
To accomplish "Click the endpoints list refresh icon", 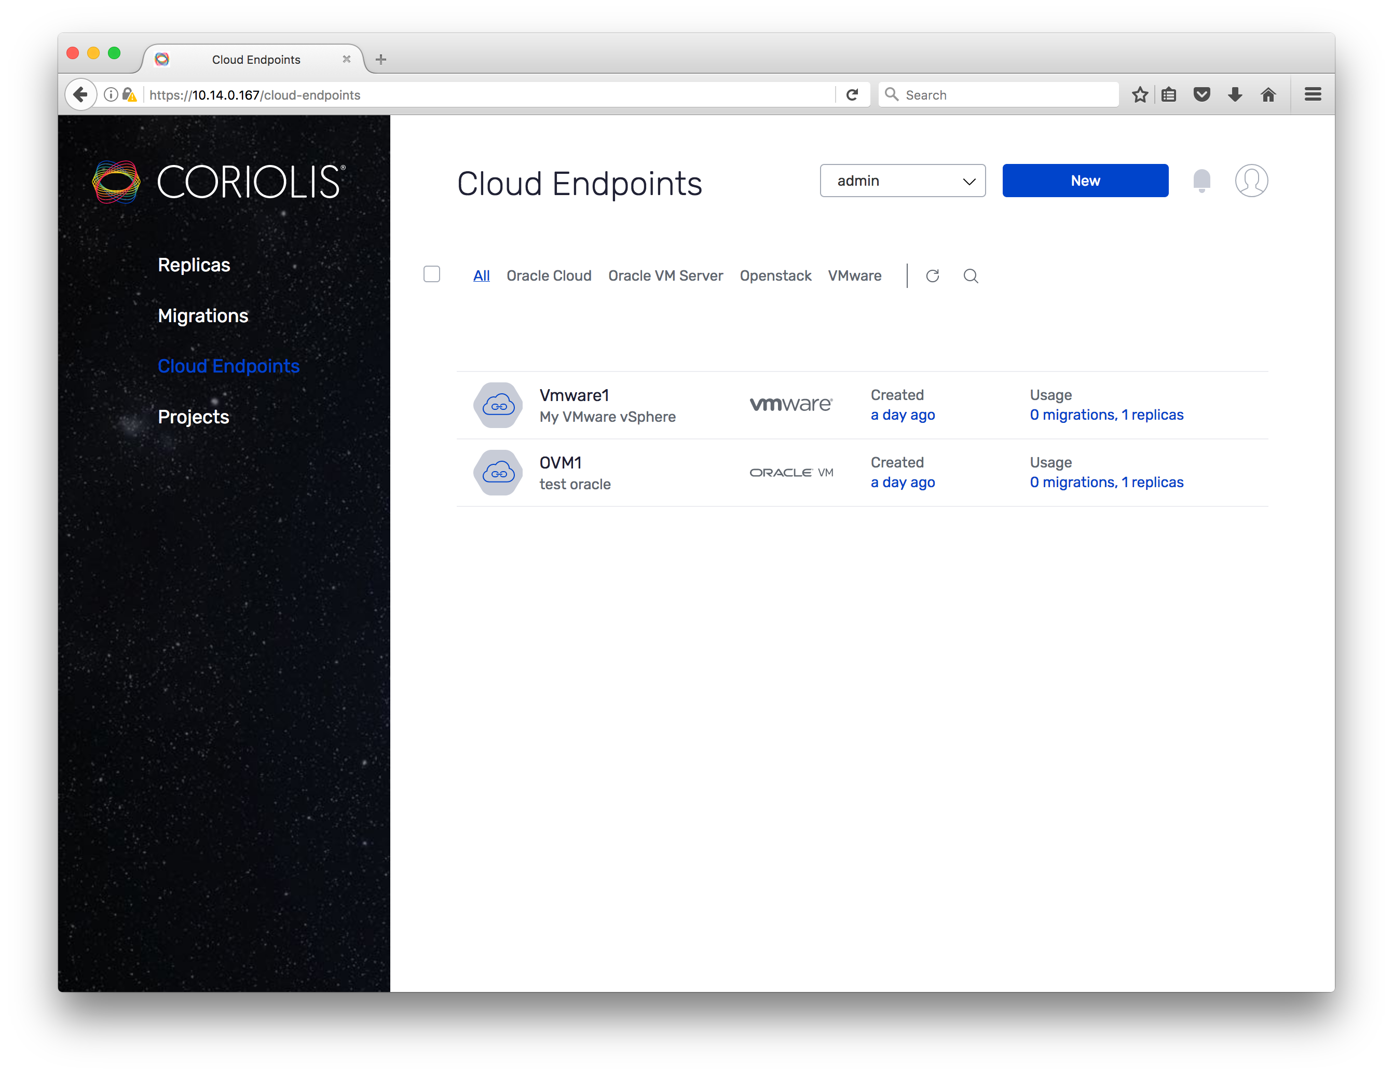I will point(933,275).
